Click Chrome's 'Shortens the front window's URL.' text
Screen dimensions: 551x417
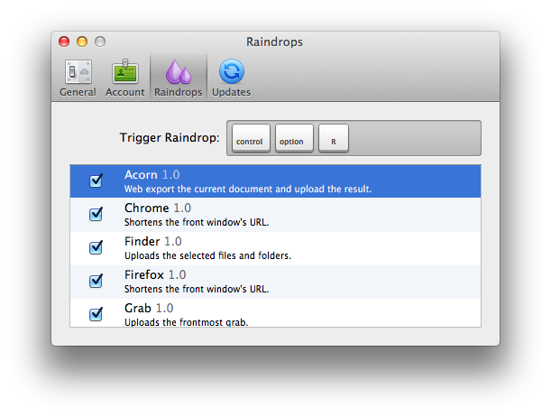[x=197, y=222]
